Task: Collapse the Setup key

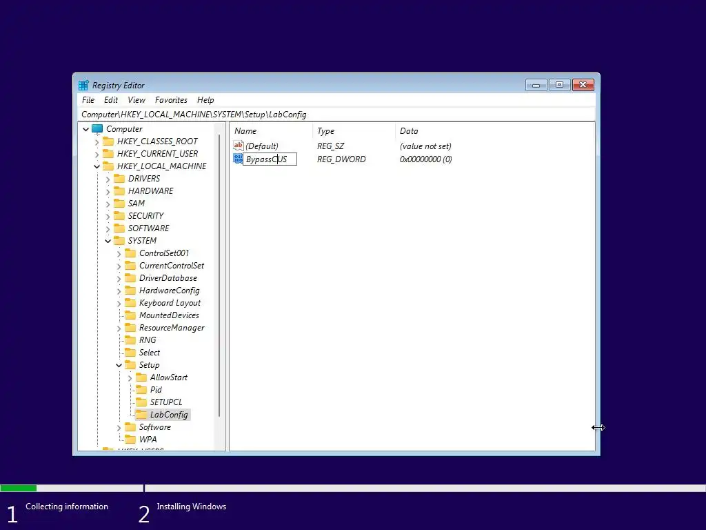Action: (119, 366)
